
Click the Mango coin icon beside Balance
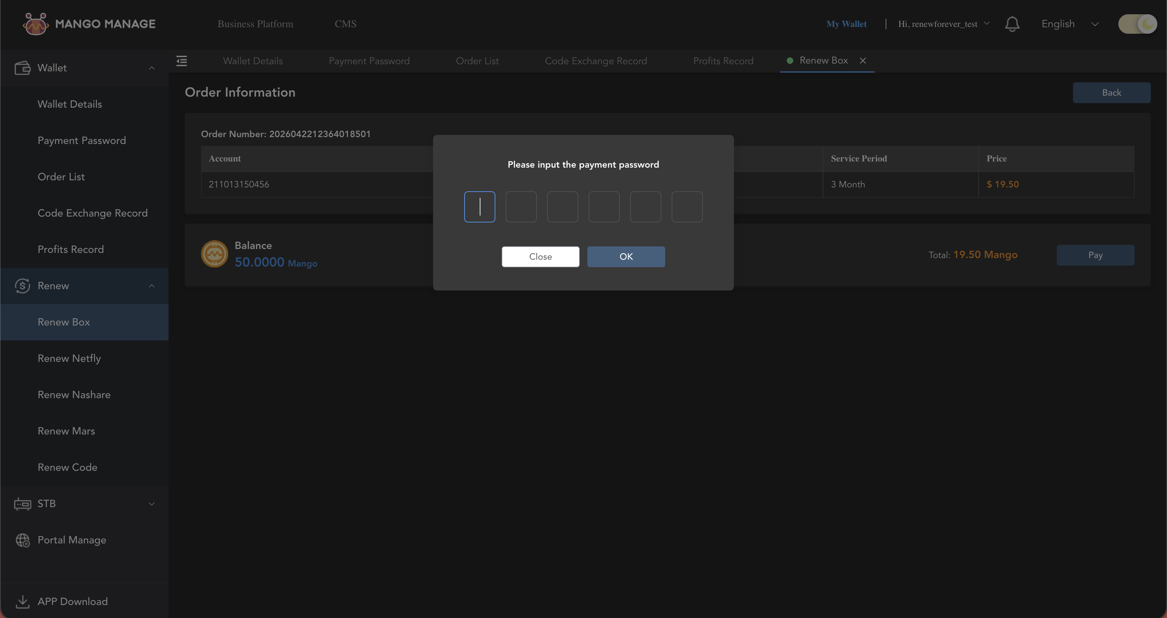pyautogui.click(x=215, y=254)
